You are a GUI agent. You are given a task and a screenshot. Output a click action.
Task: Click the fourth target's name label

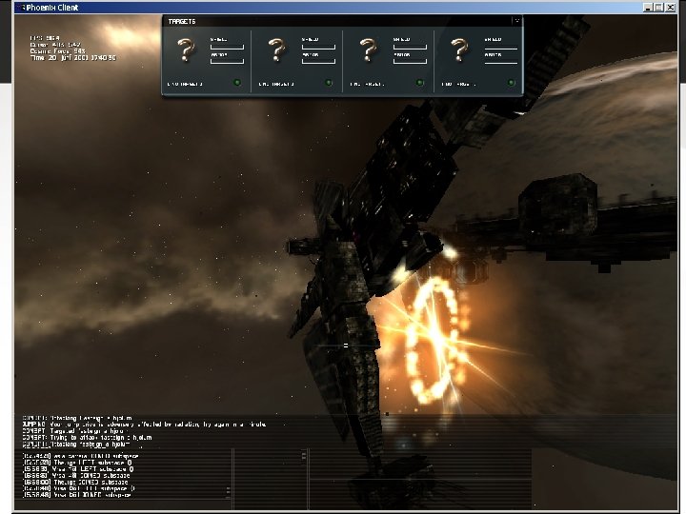pyautogui.click(x=458, y=84)
